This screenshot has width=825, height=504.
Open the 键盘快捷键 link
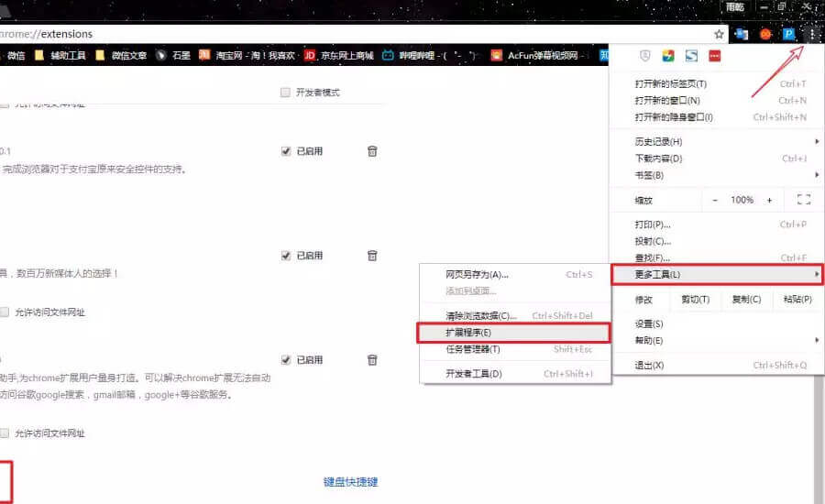tap(350, 482)
